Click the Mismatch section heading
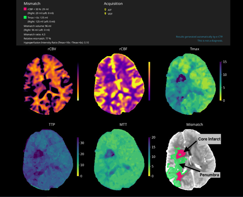Screen dimensions: 243x197 pyautogui.click(x=32, y=4)
